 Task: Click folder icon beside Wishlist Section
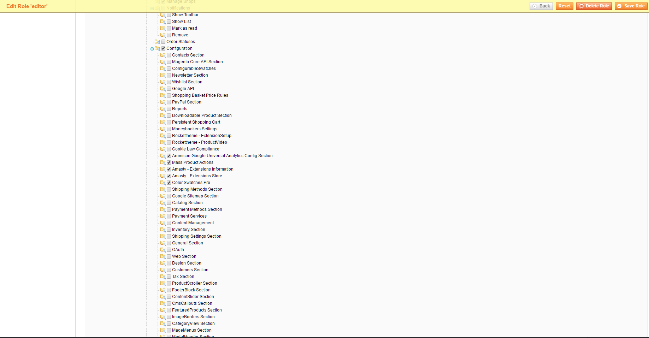[x=163, y=82]
